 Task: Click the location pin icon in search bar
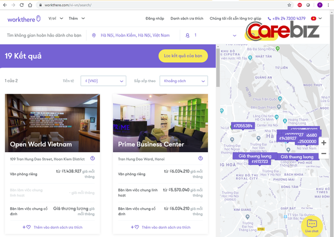[94, 36]
